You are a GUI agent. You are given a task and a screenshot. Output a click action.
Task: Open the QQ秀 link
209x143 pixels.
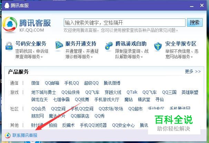[x=100, y=116]
